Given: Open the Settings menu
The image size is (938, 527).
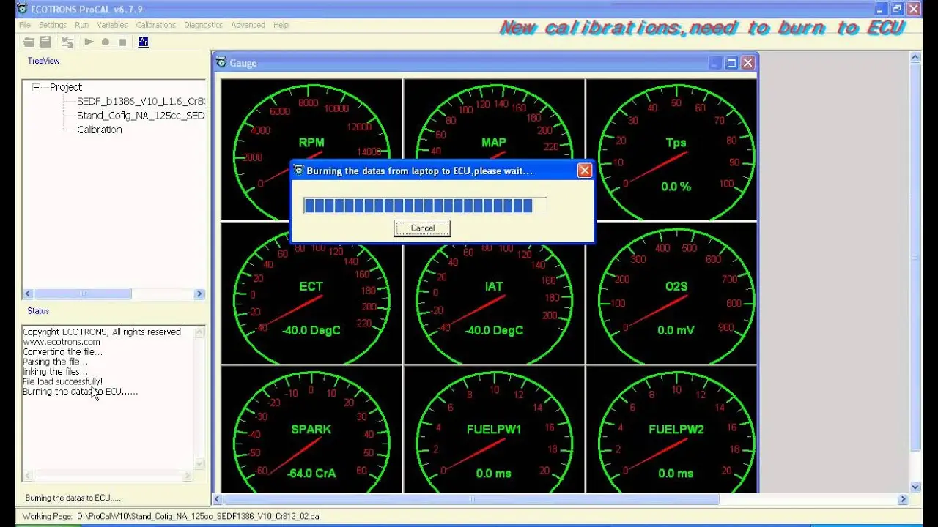Looking at the screenshot, I should point(53,25).
